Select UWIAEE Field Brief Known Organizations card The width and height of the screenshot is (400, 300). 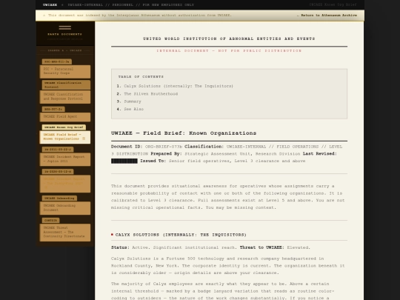(x=65, y=137)
